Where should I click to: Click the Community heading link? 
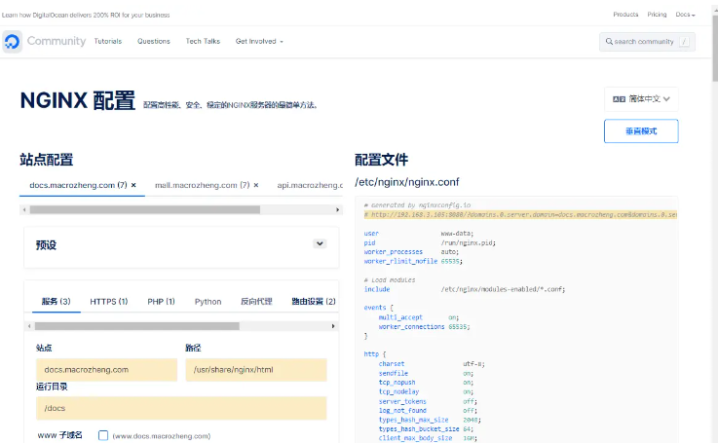[57, 41]
